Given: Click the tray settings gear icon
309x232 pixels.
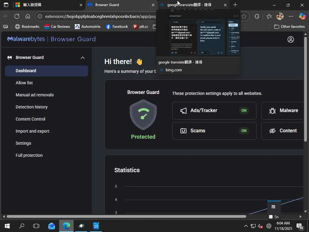Looking at the screenshot, I should pos(269,226).
